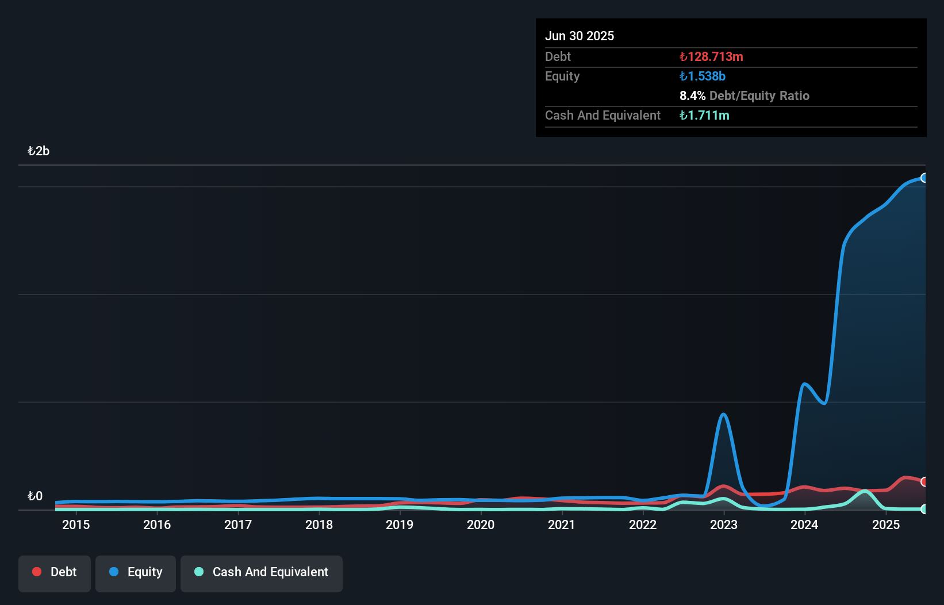Click the ₺1.538b equity value
944x605 pixels.
click(702, 76)
